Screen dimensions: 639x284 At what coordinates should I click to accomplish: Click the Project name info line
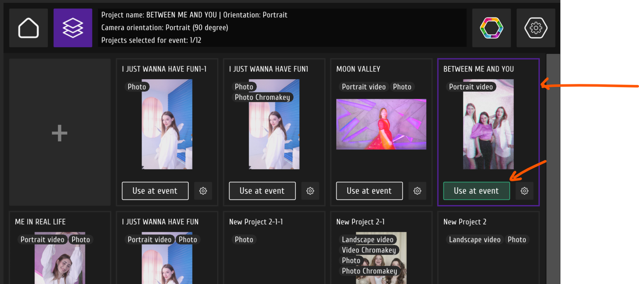coord(194,15)
